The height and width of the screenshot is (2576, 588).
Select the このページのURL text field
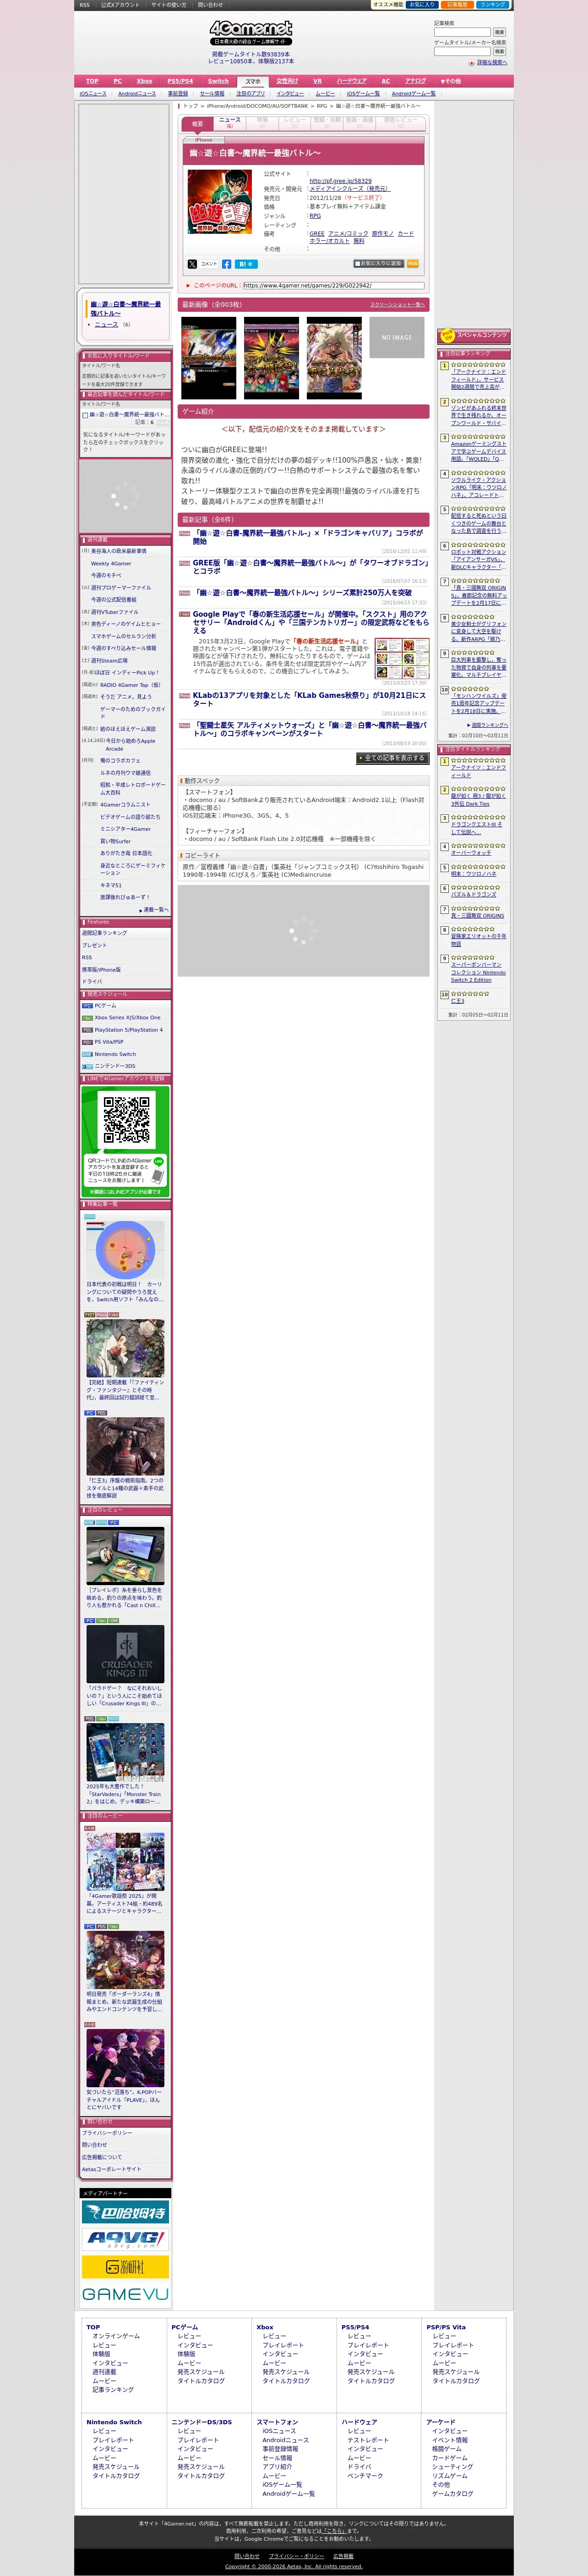[x=333, y=286]
